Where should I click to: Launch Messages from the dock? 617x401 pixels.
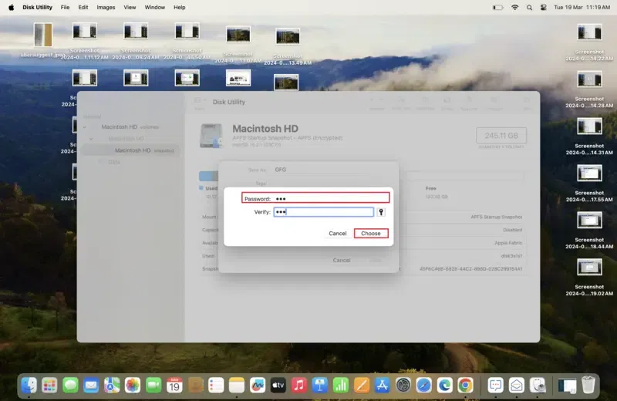(70, 386)
